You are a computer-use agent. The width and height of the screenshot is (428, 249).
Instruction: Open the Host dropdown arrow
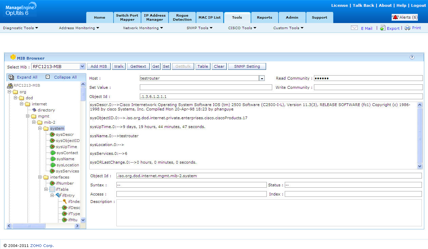pos(262,78)
